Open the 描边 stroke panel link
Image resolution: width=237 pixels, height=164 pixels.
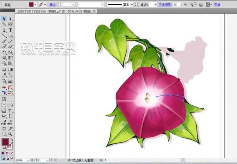(x=53, y=5)
